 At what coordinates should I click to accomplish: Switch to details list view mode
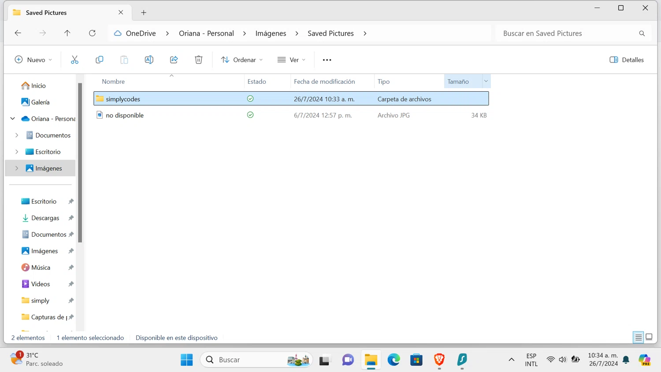[x=638, y=337]
